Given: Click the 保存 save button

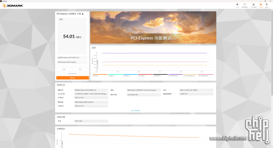Looking at the screenshot, I should [x=80, y=69].
